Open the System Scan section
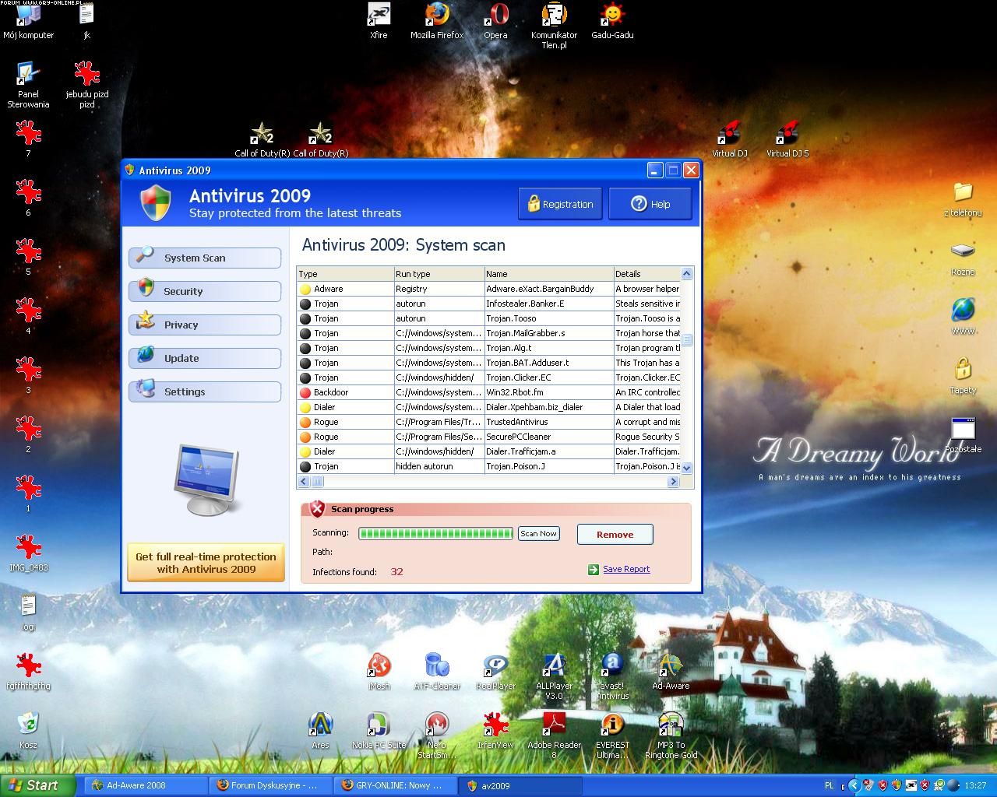The width and height of the screenshot is (997, 797). 205,258
